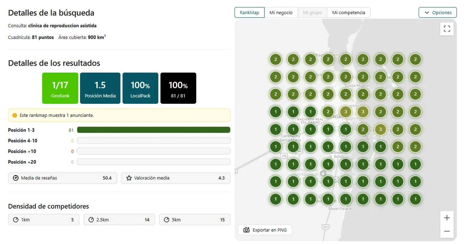This screenshot has width=464, height=244.
Task: Click the 'Detalles de los resultados' heading
Action: pyautogui.click(x=54, y=63)
